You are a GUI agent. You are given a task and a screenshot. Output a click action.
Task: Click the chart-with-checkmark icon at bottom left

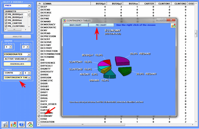coord(13,124)
